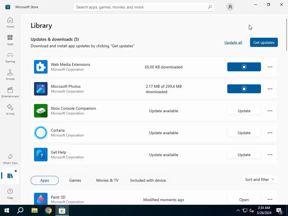Select the Apps filter tab
The width and height of the screenshot is (288, 216).
[x=45, y=180]
